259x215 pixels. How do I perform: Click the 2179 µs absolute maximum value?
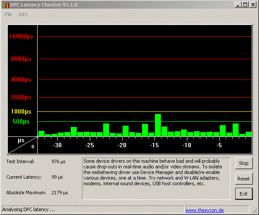pyautogui.click(x=60, y=193)
